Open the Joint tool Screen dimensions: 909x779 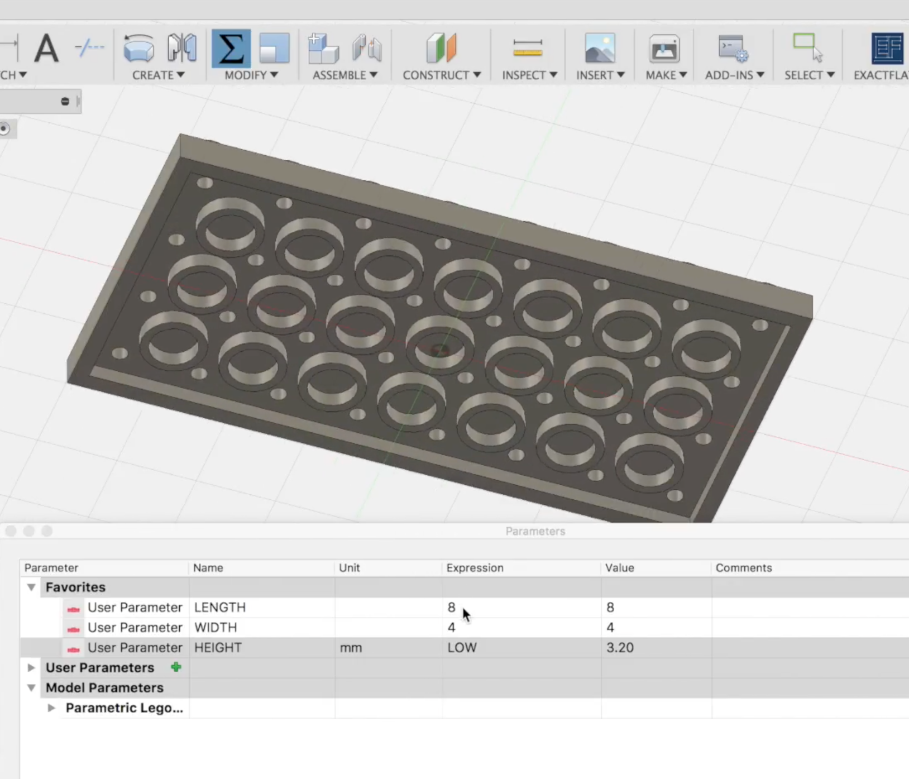pos(366,49)
